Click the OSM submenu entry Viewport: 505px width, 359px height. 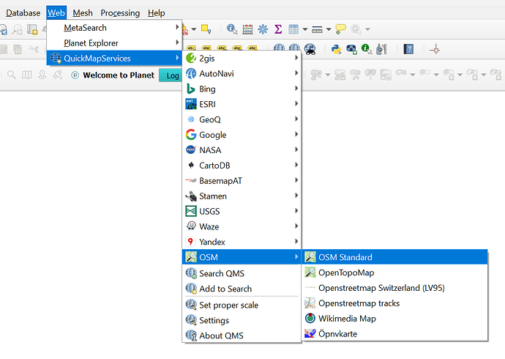click(242, 257)
